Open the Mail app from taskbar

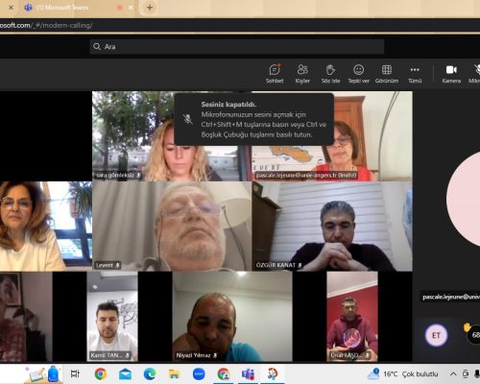(x=125, y=373)
